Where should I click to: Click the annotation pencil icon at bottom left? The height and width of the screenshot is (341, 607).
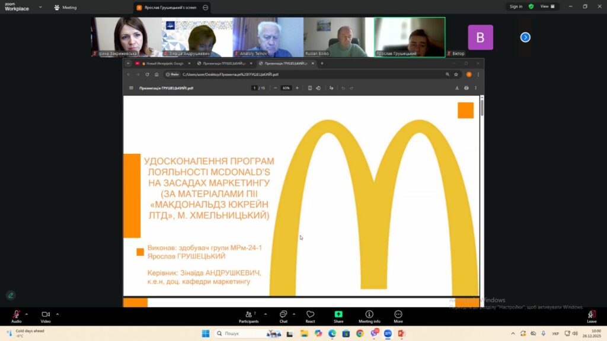point(11,295)
